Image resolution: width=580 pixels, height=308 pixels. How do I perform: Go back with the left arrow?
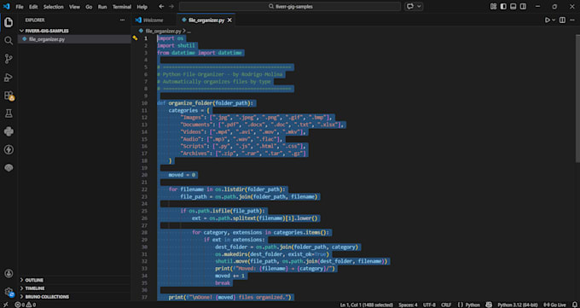tap(161, 6)
